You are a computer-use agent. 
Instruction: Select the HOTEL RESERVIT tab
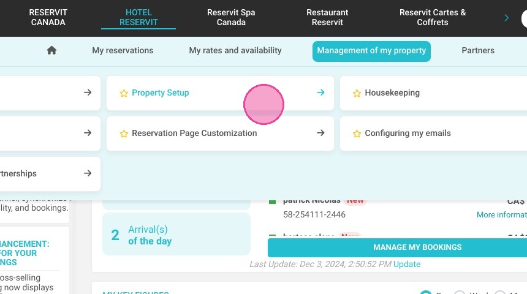(138, 18)
